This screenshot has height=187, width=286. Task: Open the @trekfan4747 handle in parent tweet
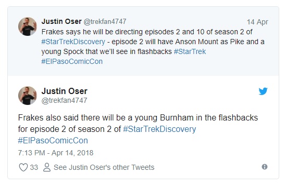click(105, 21)
